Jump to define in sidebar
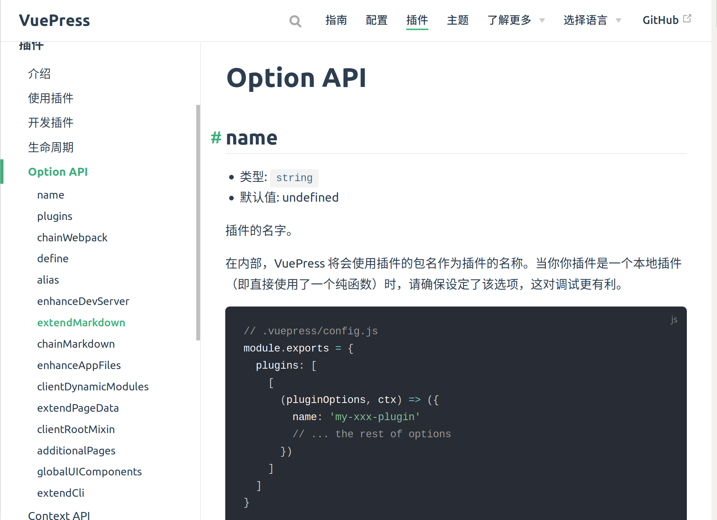717x520 pixels. pyautogui.click(x=53, y=258)
